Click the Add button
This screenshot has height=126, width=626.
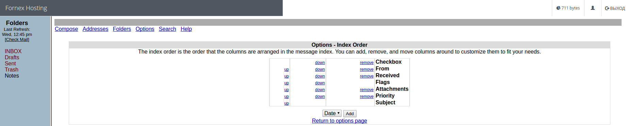[350, 113]
